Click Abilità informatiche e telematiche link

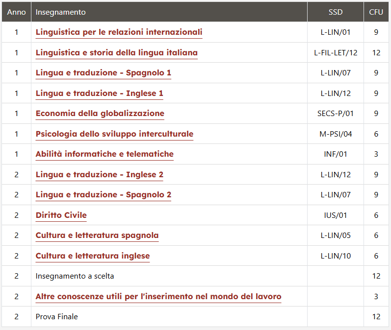(x=104, y=154)
